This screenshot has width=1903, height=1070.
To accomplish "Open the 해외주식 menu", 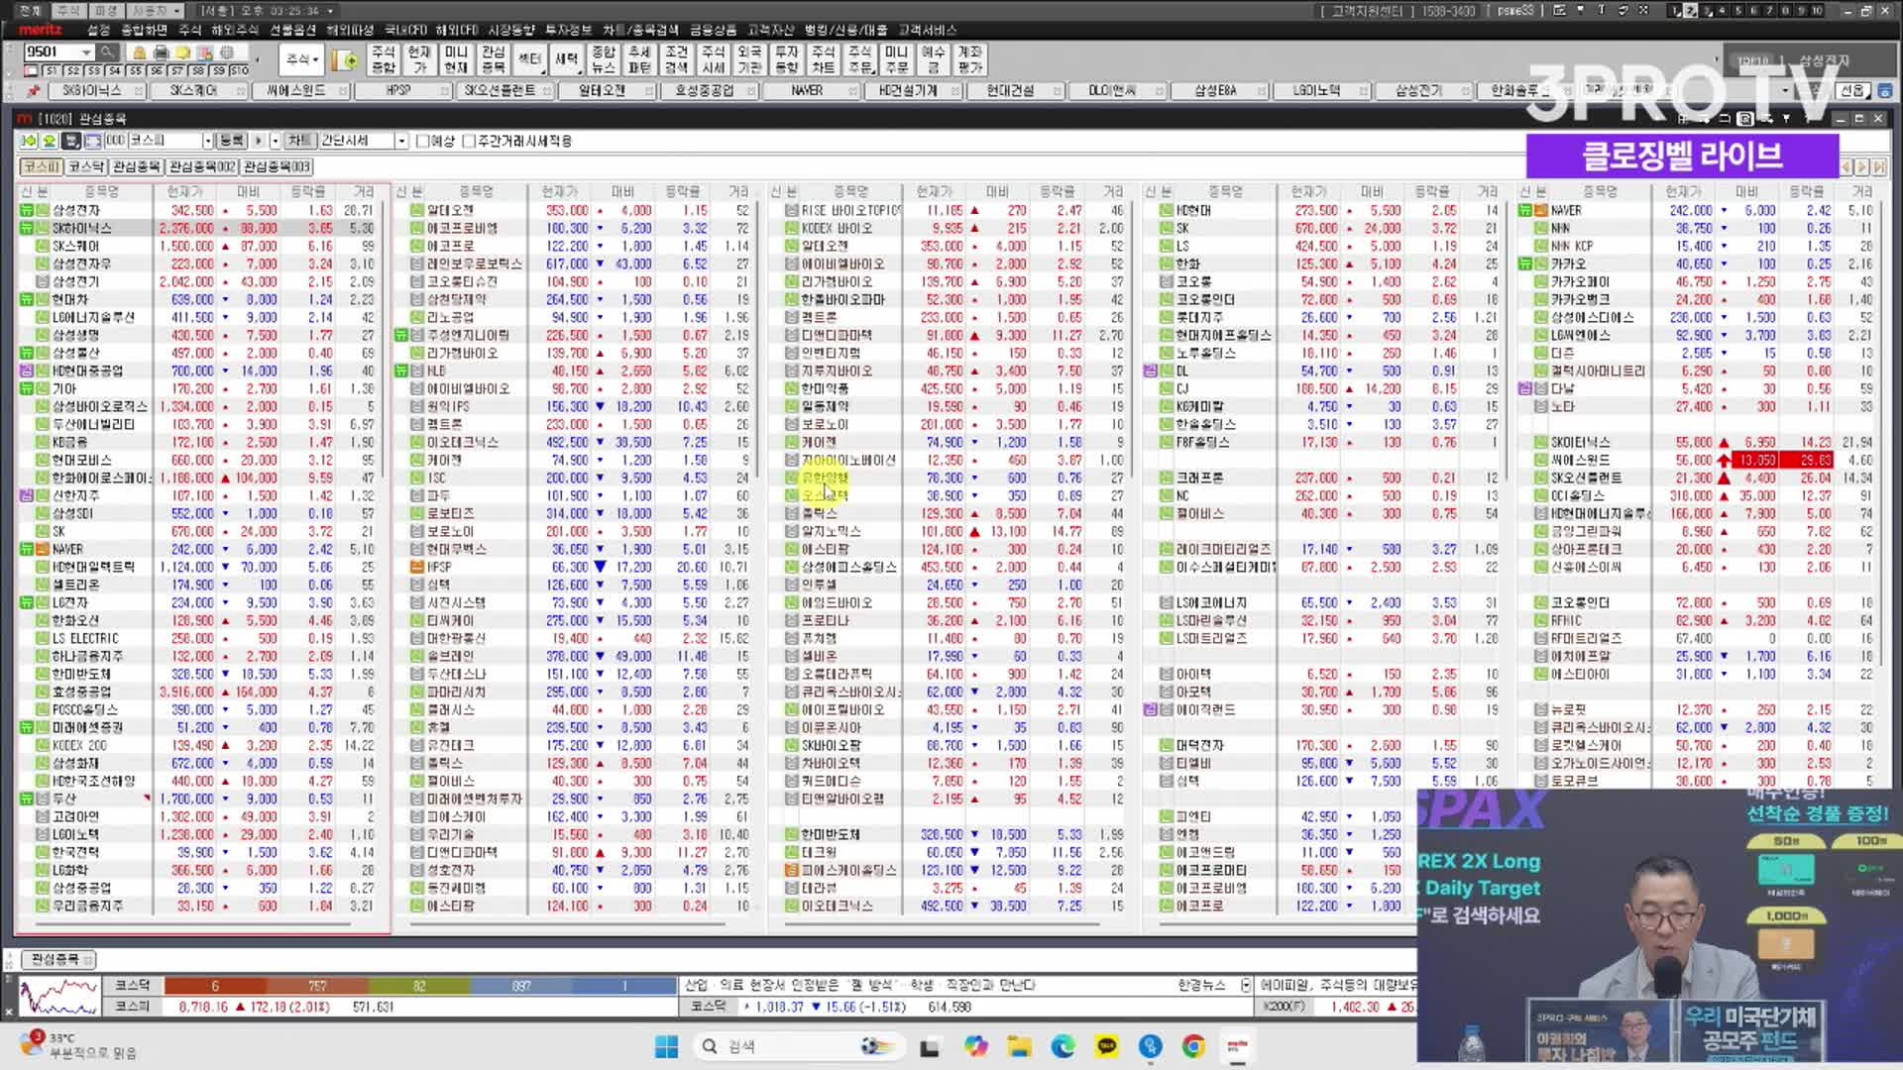I will 235,30.
